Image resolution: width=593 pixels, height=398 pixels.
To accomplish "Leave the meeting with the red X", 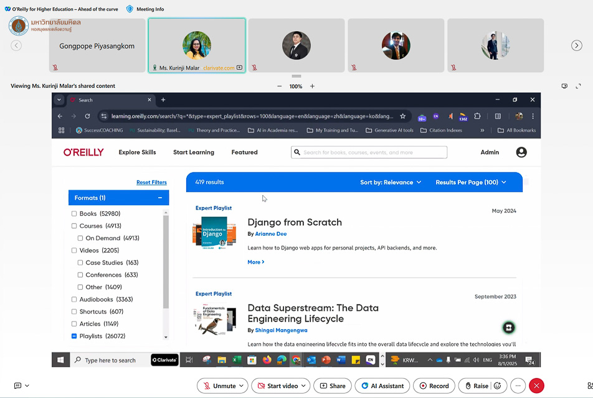I will (536, 386).
